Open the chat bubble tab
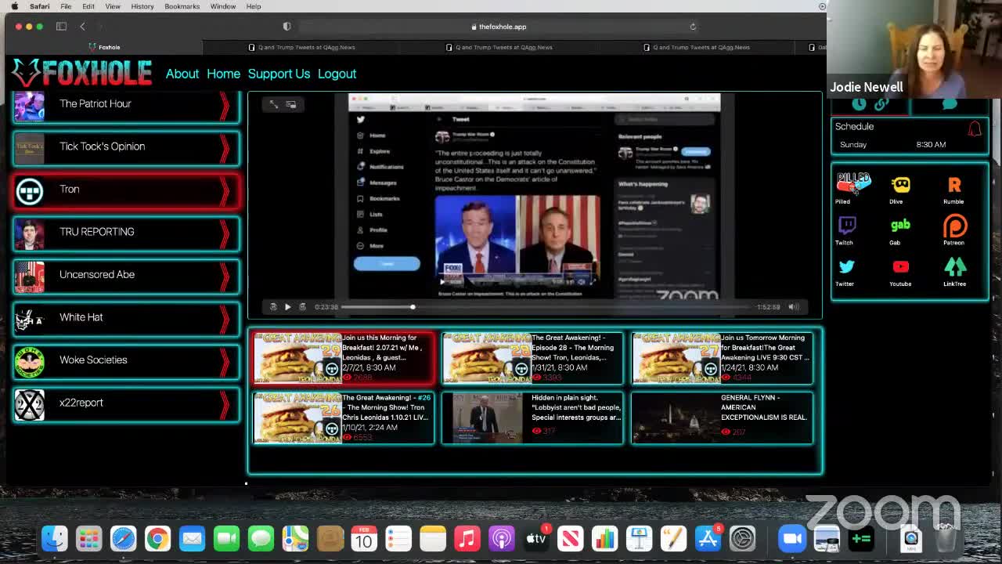 [x=950, y=103]
